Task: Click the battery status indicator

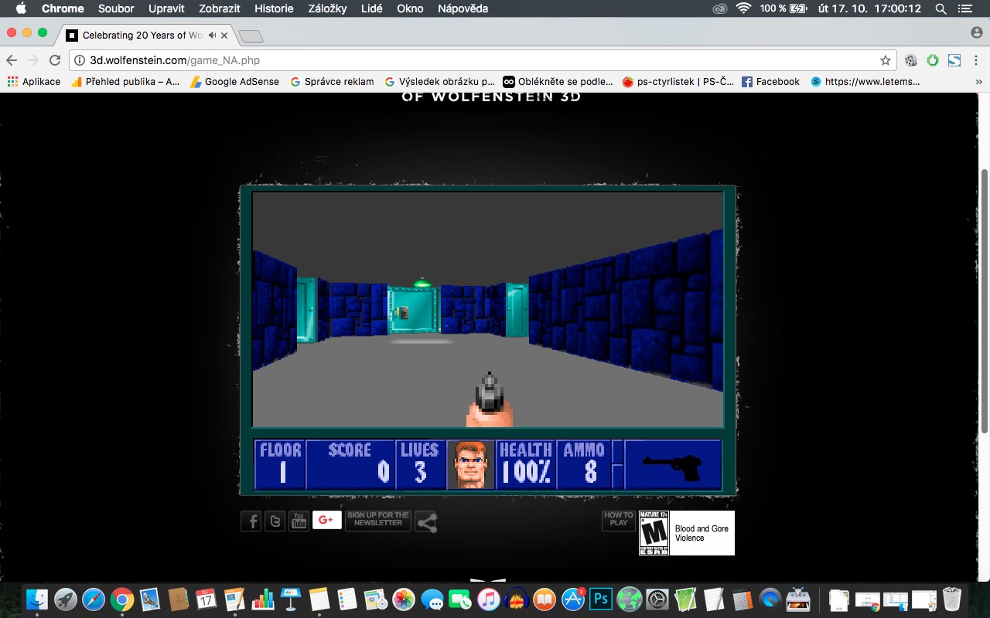Action: pos(782,8)
